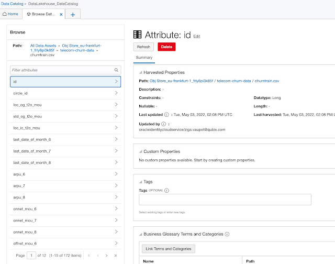The width and height of the screenshot is (335, 264).
Task: Go to first page of attributes
Action: (x=89, y=256)
